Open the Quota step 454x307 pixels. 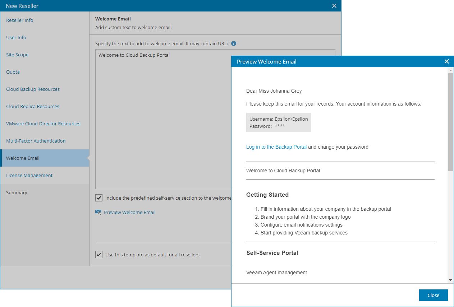point(13,72)
